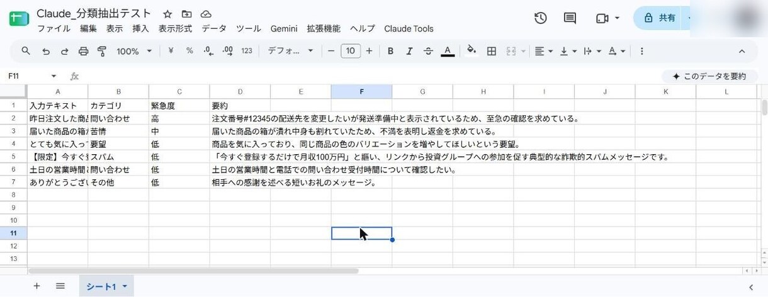The width and height of the screenshot is (768, 297).
Task: Increase decimal places
Action: click(x=227, y=51)
